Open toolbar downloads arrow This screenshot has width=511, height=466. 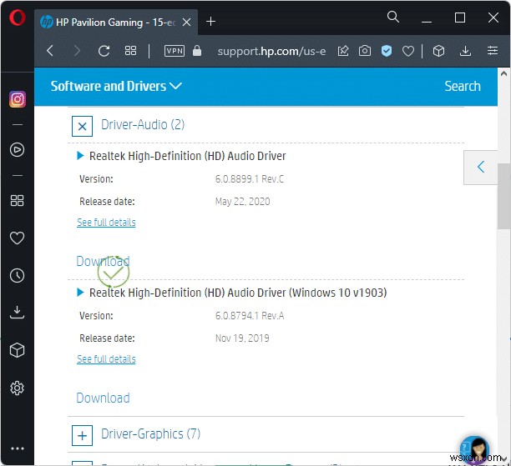pos(465,51)
